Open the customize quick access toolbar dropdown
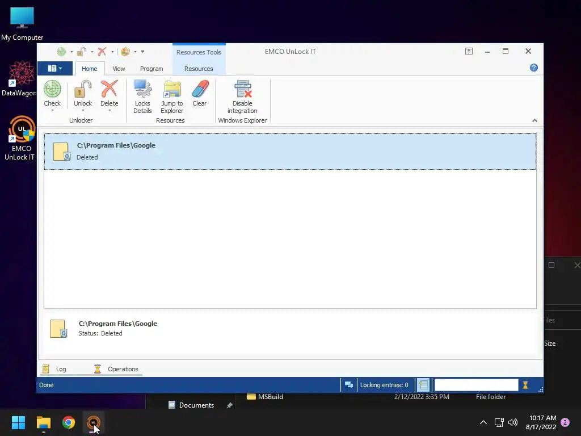Image resolution: width=581 pixels, height=436 pixels. click(x=142, y=52)
